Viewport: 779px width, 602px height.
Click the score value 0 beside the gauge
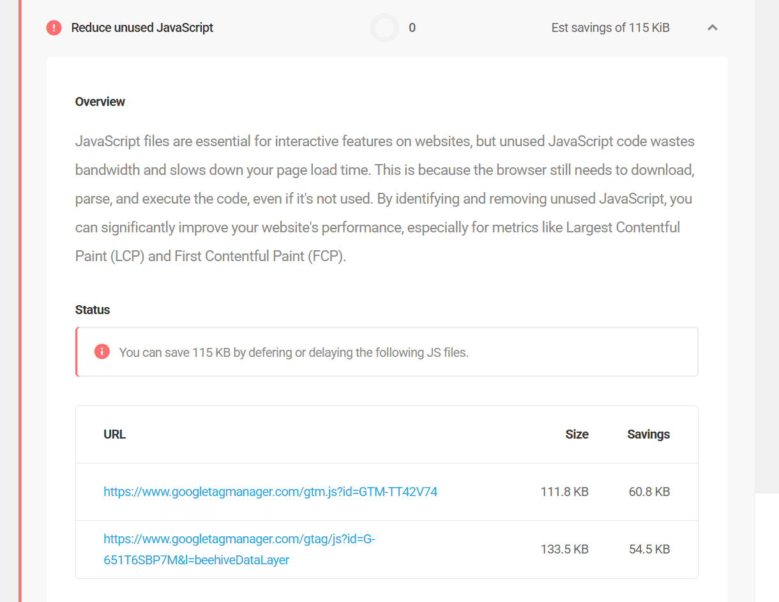(x=412, y=27)
